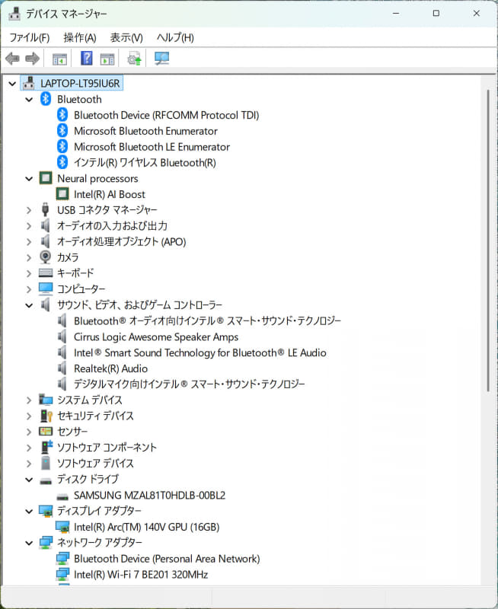This screenshot has height=609, width=498.
Task: Select オーディオ処理オブジェクト (APO) category
Action: click(122, 241)
